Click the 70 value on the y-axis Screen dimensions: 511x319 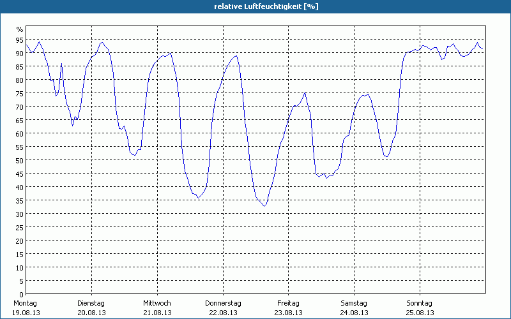20,107
